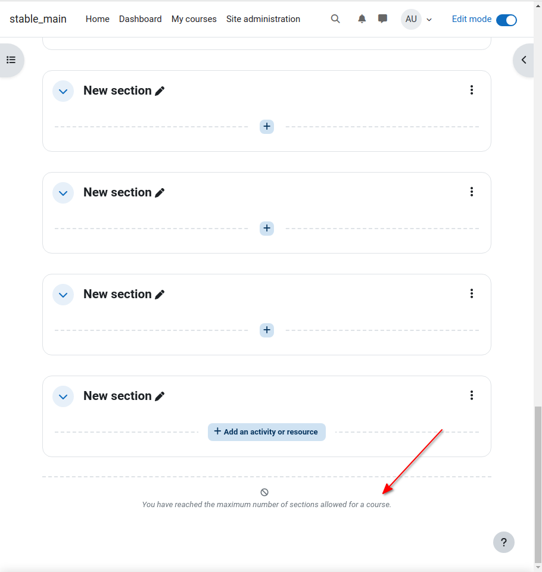542x572 pixels.
Task: Open the Site administration navigation item
Action: coord(263,19)
